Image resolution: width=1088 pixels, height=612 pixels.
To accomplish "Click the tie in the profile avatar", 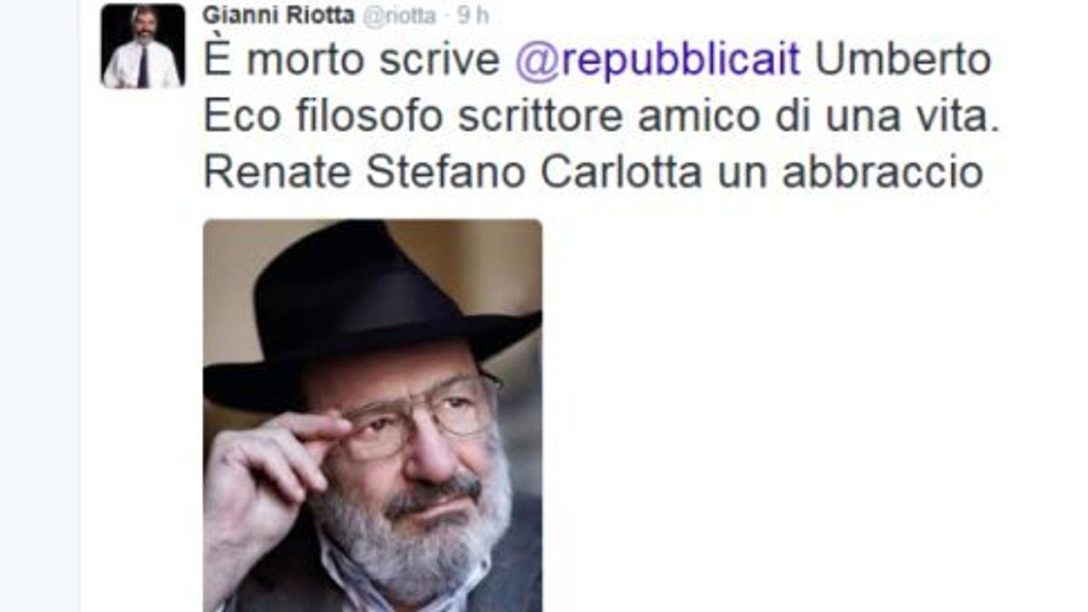I will (x=142, y=66).
